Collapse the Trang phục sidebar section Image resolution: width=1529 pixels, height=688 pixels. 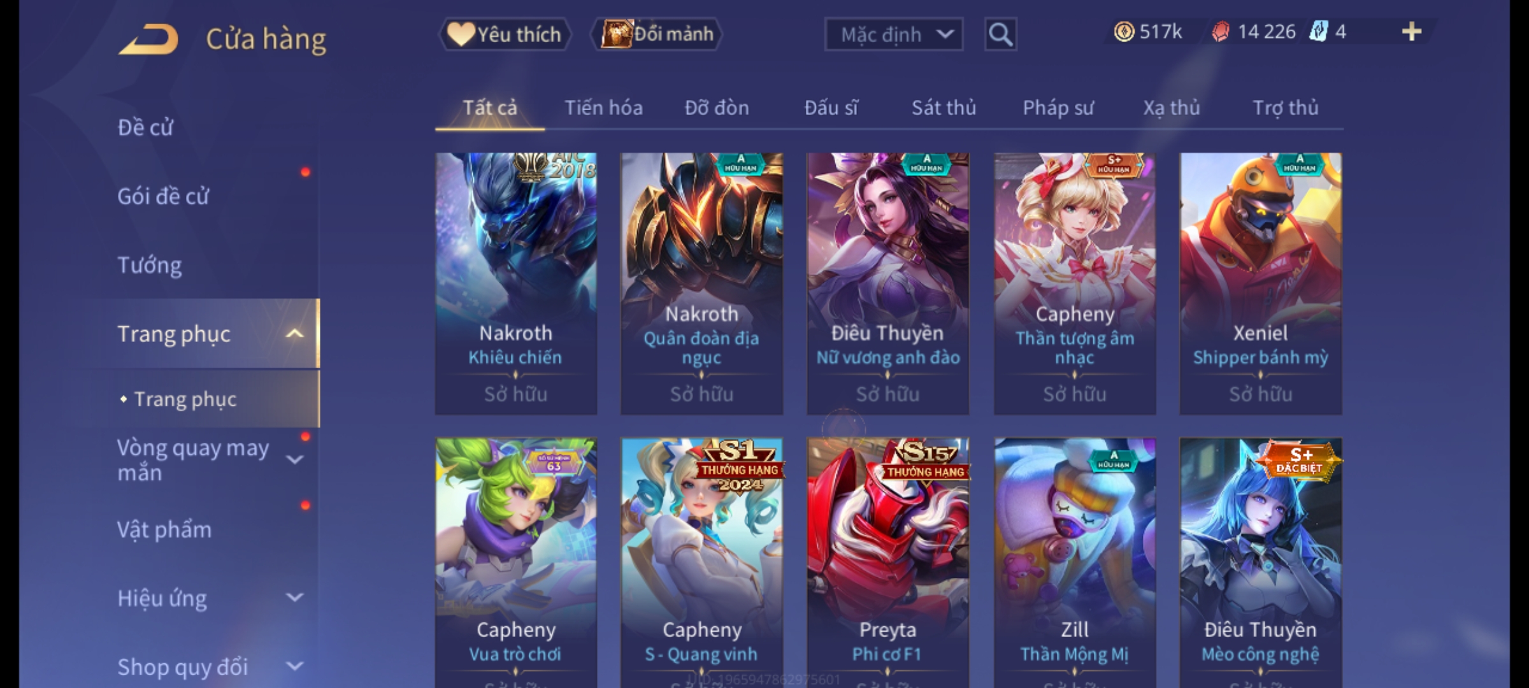click(294, 334)
